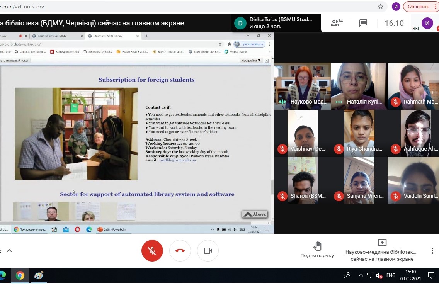Open the three-dot more options menu
The image size is (439, 287).
tap(432, 251)
